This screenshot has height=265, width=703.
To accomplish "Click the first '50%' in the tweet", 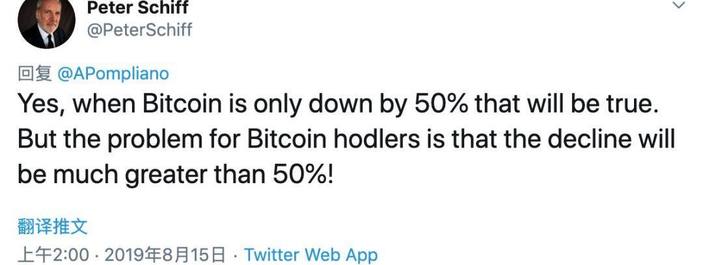I will [x=441, y=105].
